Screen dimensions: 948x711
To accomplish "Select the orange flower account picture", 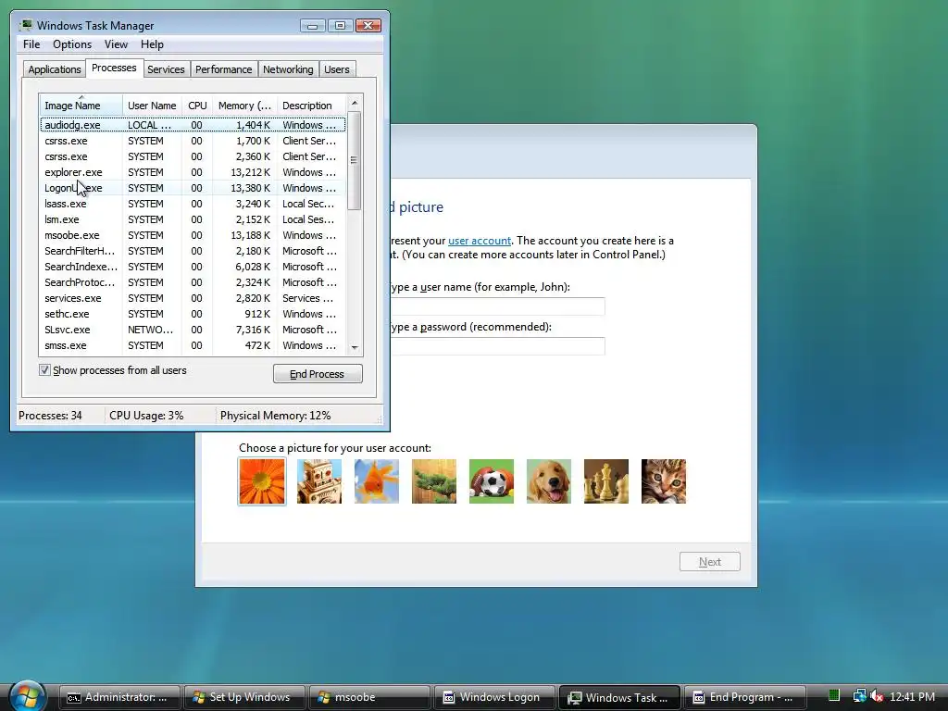I will [262, 481].
